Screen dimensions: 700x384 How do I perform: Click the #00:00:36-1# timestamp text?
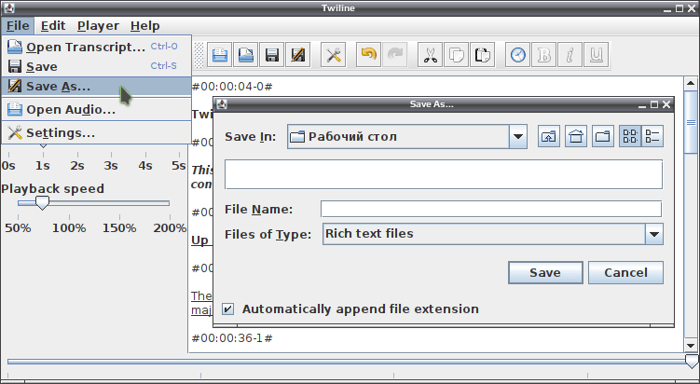point(232,338)
